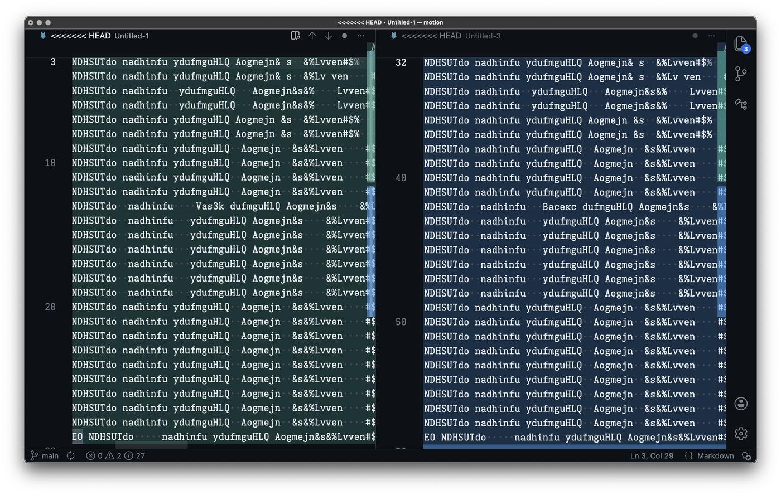Open the Manage gear in the activity bar
This screenshot has height=495, width=781.
pyautogui.click(x=741, y=433)
